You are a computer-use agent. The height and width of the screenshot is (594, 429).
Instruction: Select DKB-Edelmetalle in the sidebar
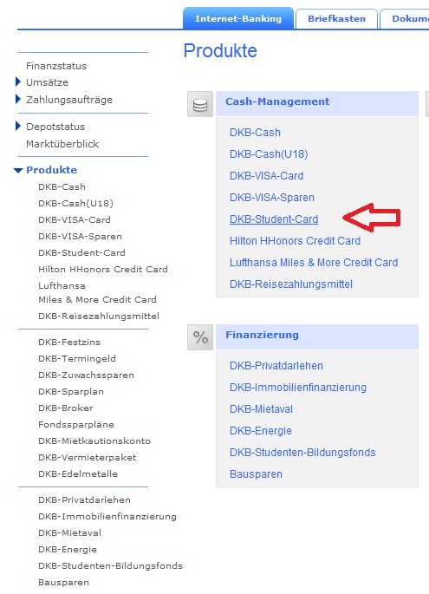(78, 474)
